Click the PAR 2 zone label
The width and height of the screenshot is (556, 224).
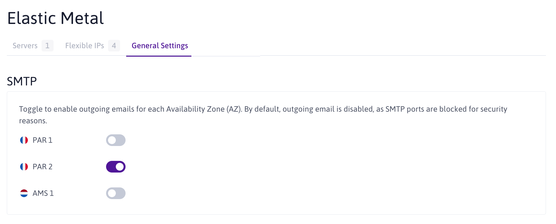click(x=42, y=166)
